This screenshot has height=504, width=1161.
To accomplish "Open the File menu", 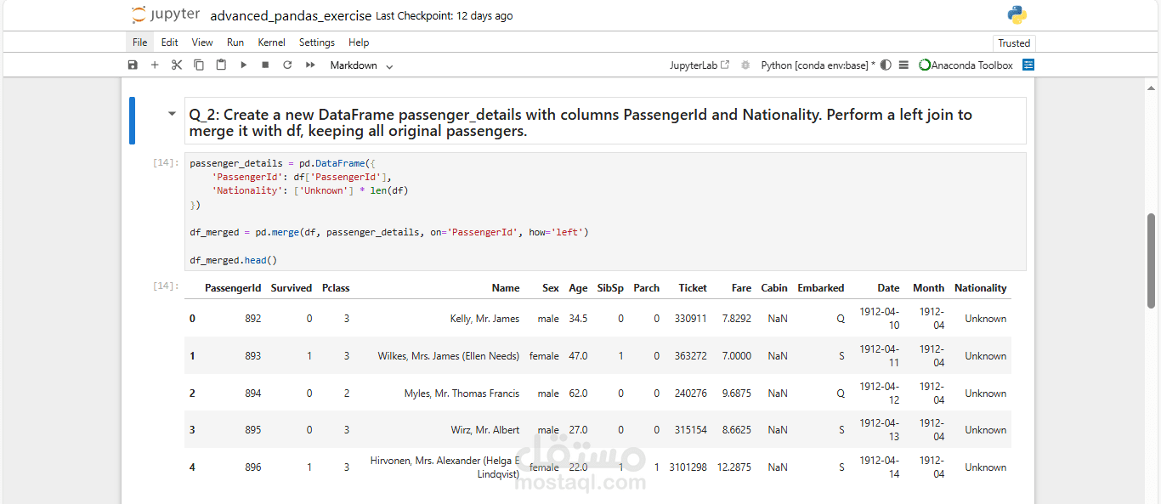I will point(139,42).
